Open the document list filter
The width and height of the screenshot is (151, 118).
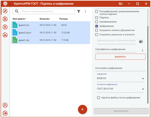[x=79, y=11]
